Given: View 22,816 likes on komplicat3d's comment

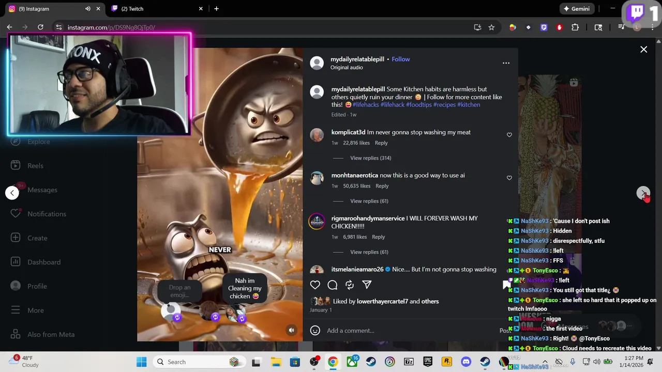Looking at the screenshot, I should (356, 143).
